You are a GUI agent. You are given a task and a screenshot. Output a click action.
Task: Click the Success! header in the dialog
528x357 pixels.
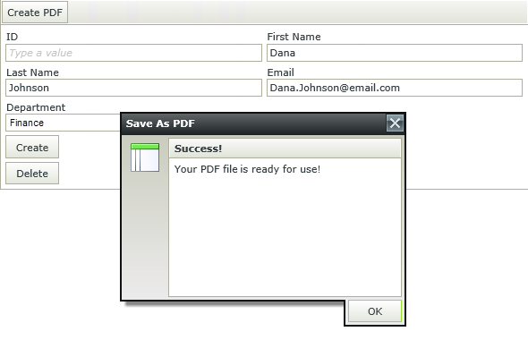click(x=285, y=149)
